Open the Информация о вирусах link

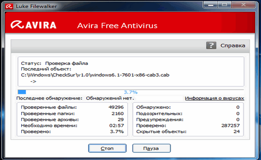click(x=214, y=98)
